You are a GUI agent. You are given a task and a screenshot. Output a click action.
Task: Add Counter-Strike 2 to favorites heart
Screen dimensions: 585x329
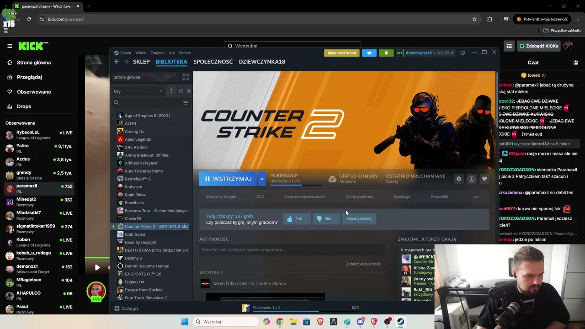click(484, 179)
